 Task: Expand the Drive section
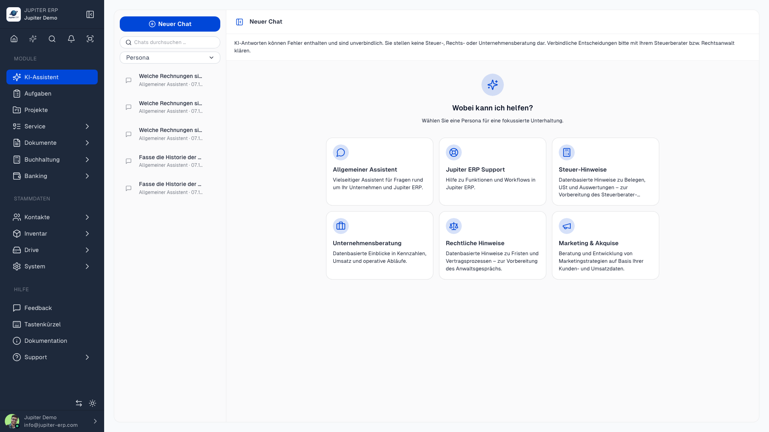coord(52,250)
